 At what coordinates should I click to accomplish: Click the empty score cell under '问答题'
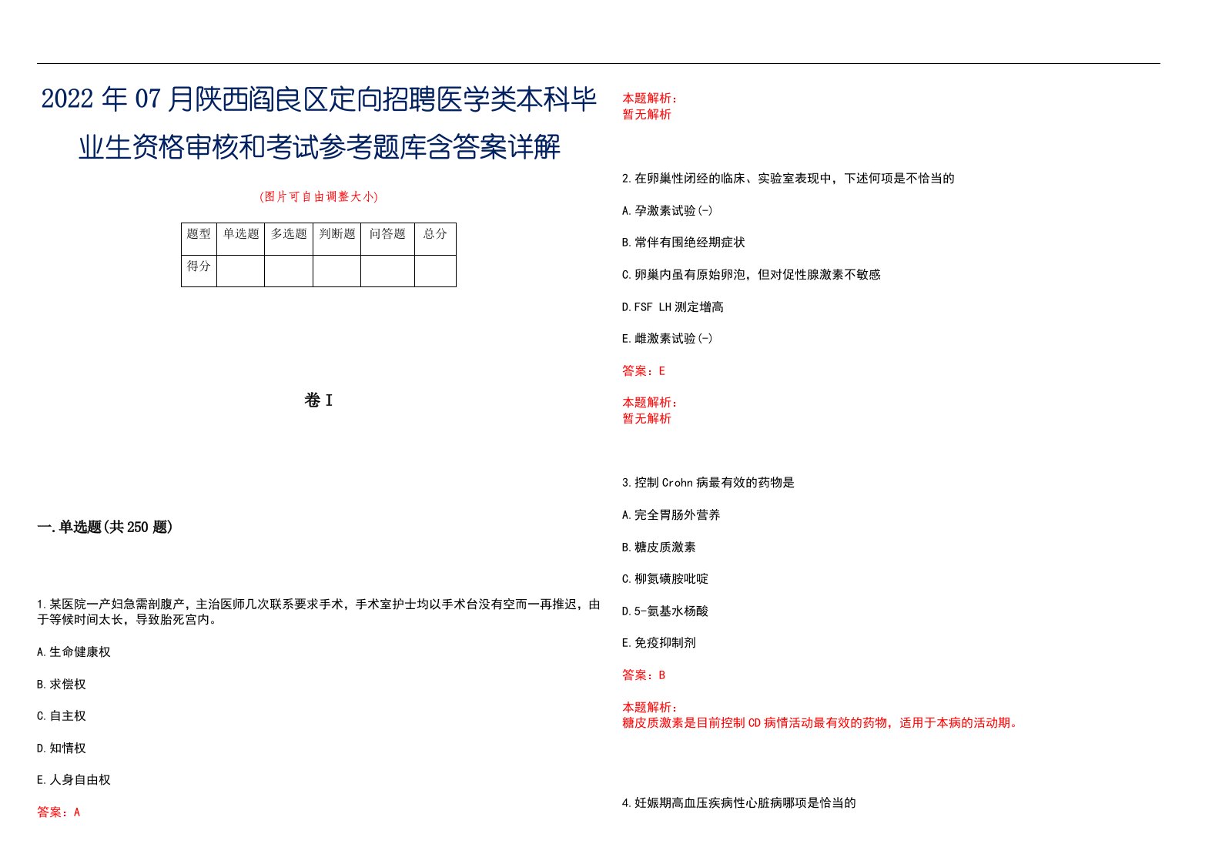387,271
